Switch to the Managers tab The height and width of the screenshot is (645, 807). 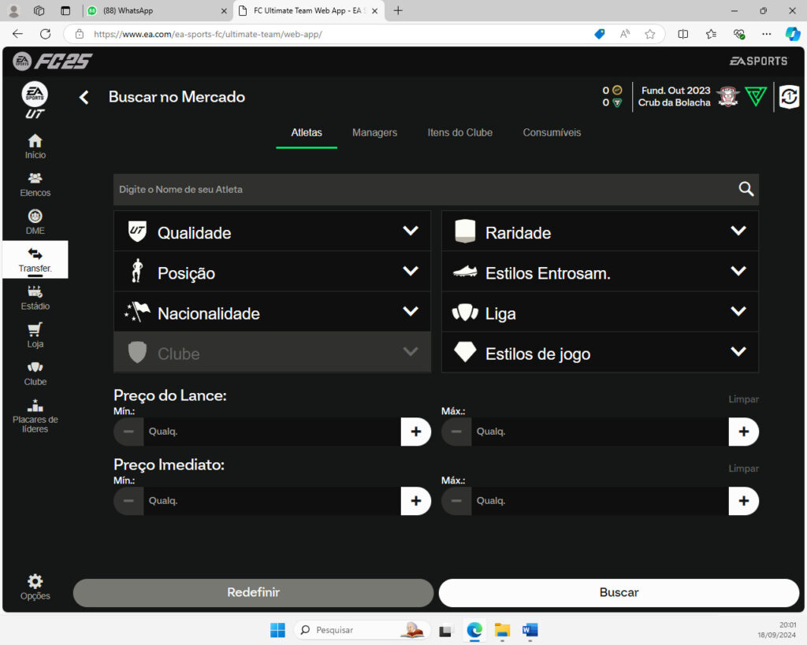pos(374,132)
